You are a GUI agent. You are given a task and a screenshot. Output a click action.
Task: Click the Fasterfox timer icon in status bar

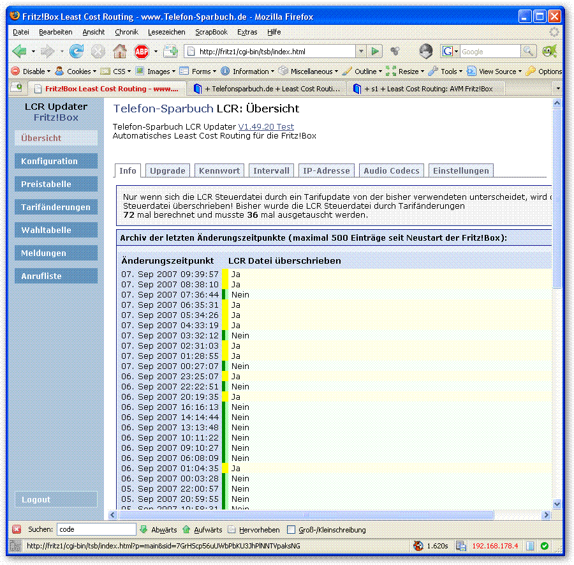(x=418, y=546)
